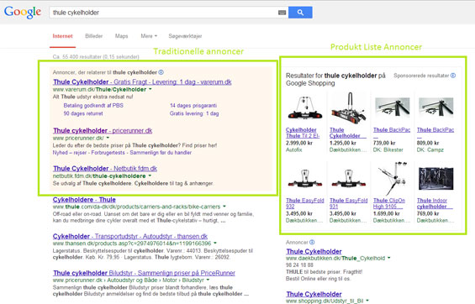Image resolution: width=475 pixels, height=304 pixels.
Task: Open 'Cykelholdere - Thule' organic result
Action: (84, 200)
